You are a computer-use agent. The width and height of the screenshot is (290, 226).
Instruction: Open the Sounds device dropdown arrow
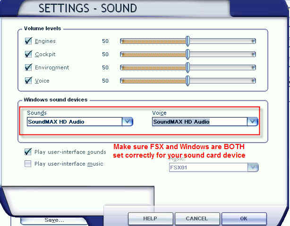coord(128,122)
